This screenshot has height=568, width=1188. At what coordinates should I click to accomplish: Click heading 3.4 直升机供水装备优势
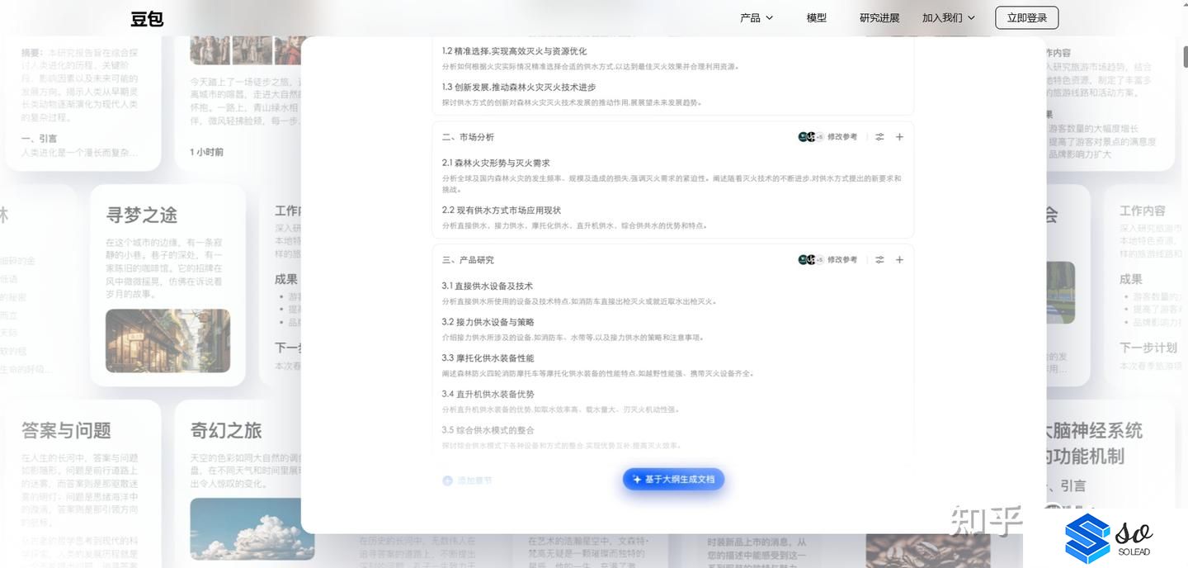tap(488, 395)
